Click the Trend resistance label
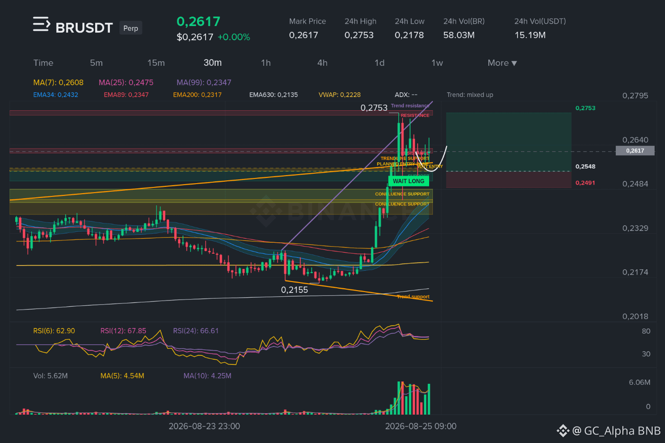 (x=410, y=106)
